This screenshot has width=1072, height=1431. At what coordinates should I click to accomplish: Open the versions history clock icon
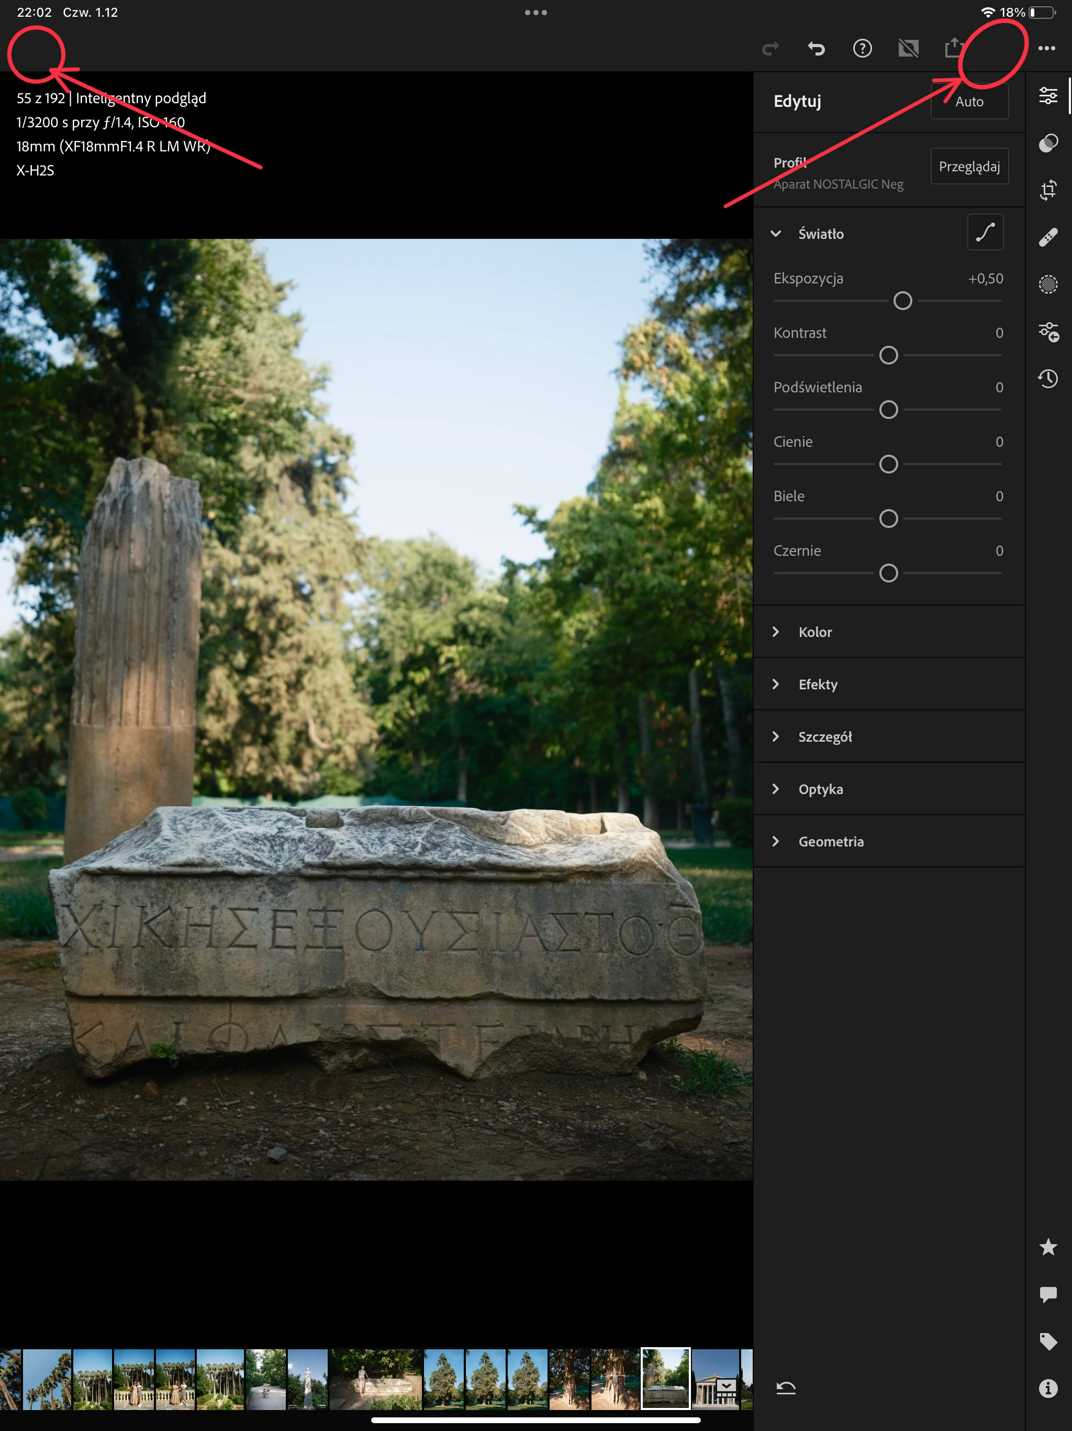(1048, 379)
